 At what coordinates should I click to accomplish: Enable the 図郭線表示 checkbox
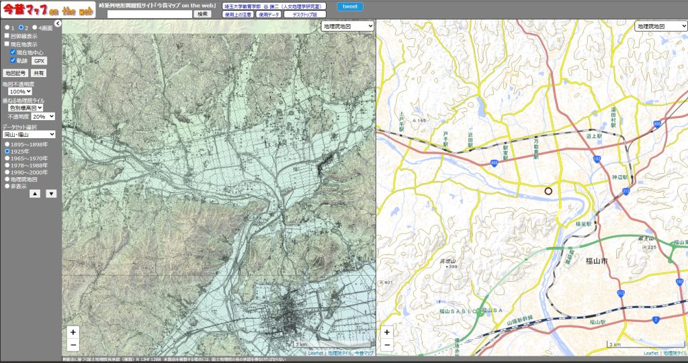tap(7, 36)
